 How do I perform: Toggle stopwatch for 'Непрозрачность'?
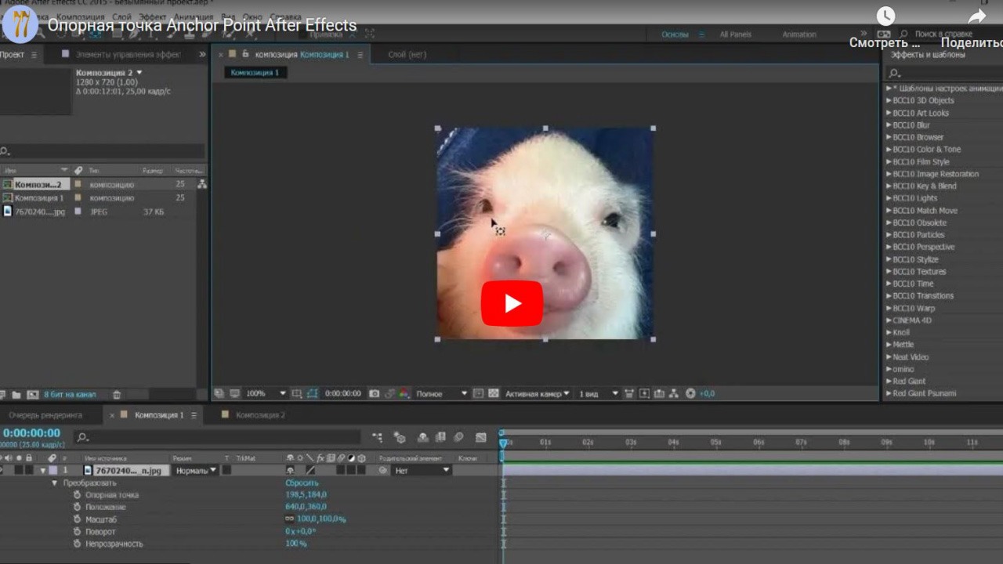[77, 544]
